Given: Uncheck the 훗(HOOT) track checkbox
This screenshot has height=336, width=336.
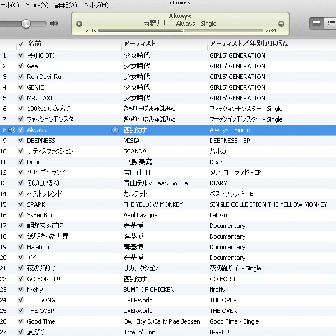Looking at the screenshot, I should pos(21,55).
